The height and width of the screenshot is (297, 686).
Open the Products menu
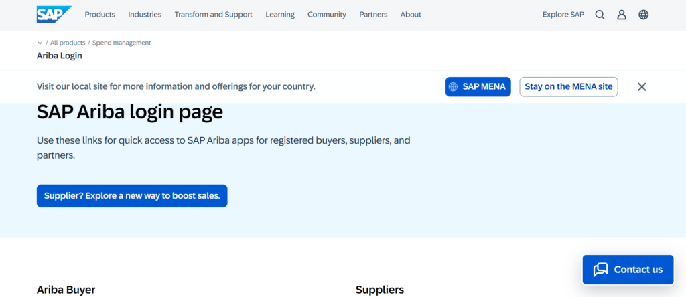pyautogui.click(x=100, y=15)
